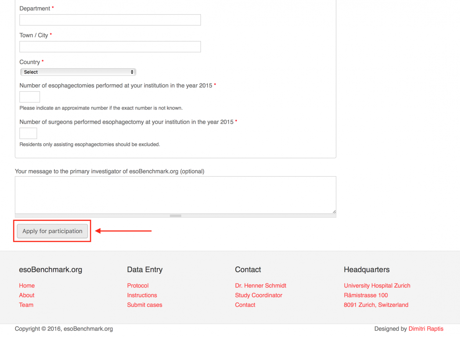Viewport: 460px width, 337px height.
Task: Open the University Hospital Zurich link
Action: coord(377,286)
